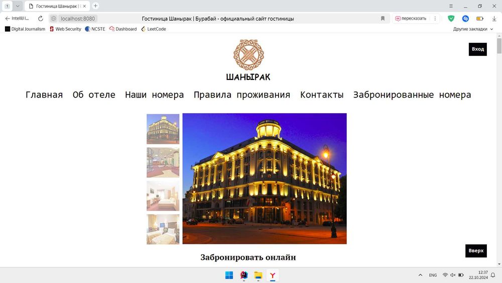This screenshot has height=283, width=502.
Task: Reload the page with the refresh icon
Action: (x=40, y=19)
